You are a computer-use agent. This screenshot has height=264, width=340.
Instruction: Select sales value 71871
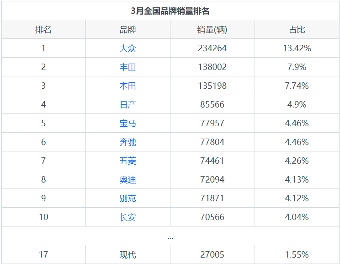pos(212,199)
